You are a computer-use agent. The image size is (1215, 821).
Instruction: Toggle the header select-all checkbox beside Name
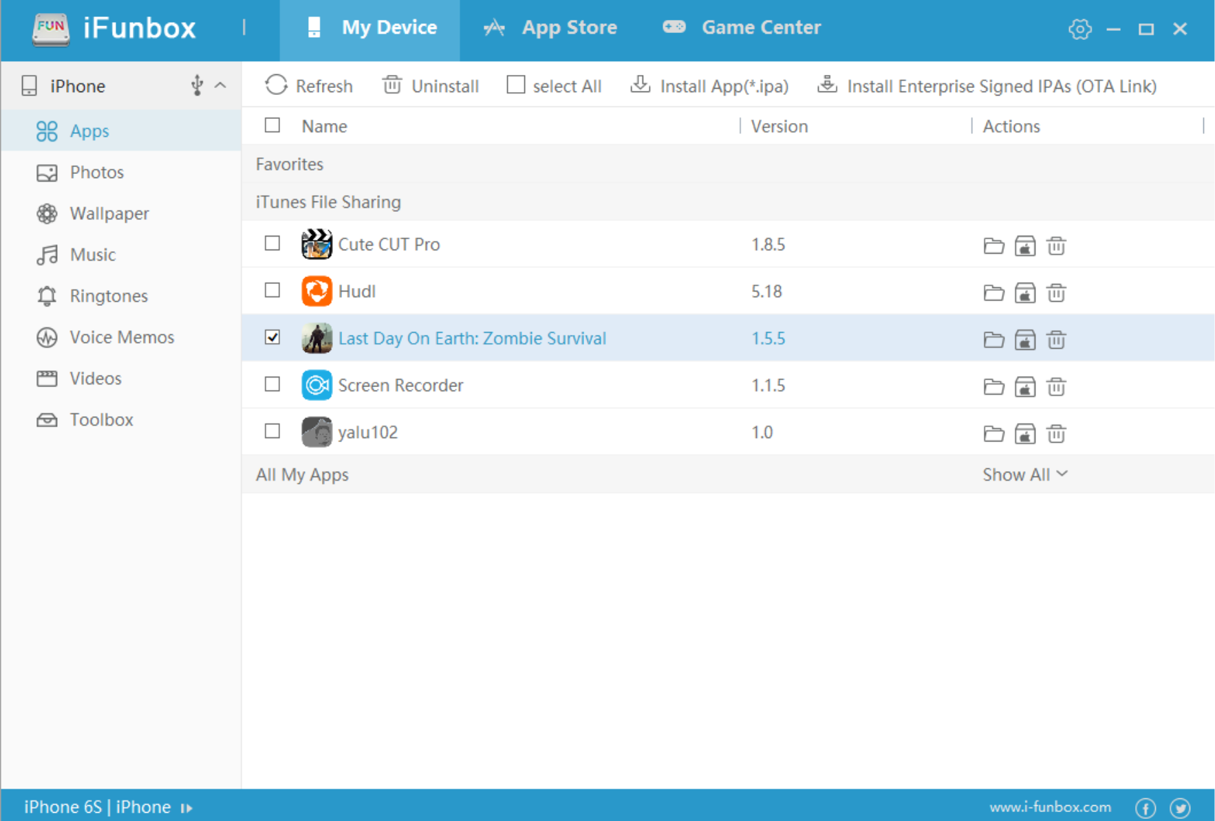272,125
